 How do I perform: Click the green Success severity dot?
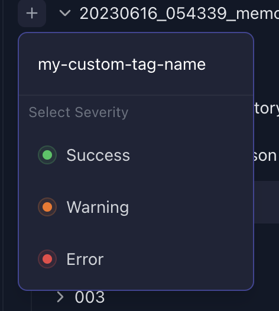pos(47,155)
